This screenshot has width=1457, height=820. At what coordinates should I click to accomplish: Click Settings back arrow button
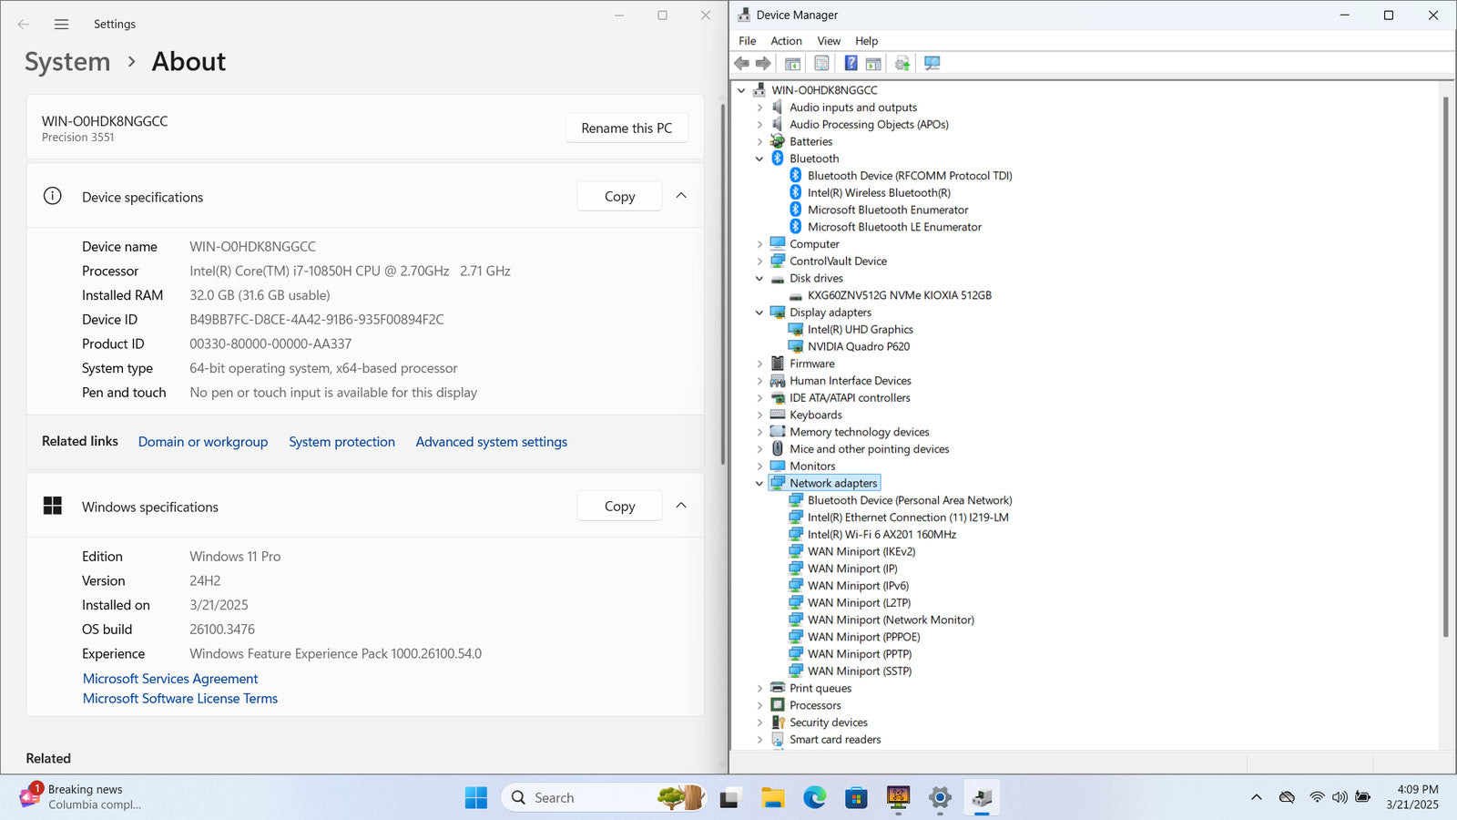click(x=24, y=25)
